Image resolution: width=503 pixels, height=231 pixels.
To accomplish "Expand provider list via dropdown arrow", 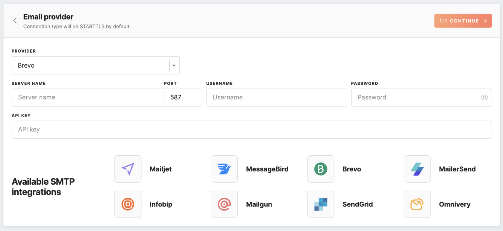I will pos(174,66).
